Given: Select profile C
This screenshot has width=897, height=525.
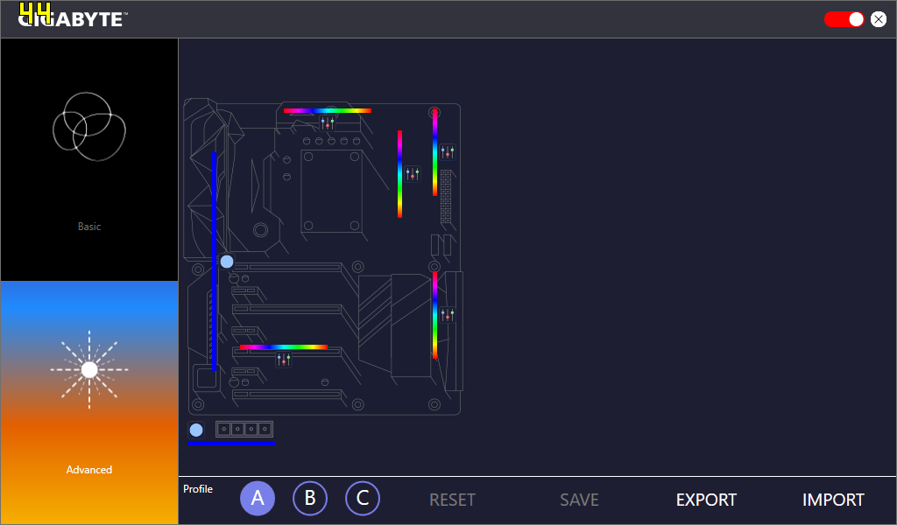Looking at the screenshot, I should pyautogui.click(x=363, y=499).
